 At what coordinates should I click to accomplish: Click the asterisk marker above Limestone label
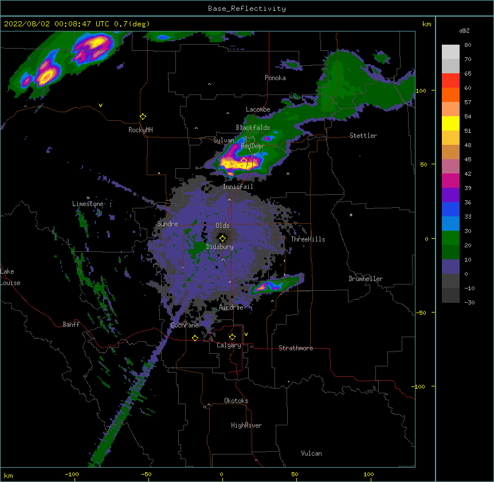pyautogui.click(x=88, y=198)
